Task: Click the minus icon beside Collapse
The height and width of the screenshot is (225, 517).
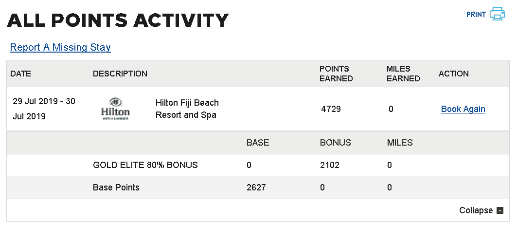Action: (x=500, y=210)
